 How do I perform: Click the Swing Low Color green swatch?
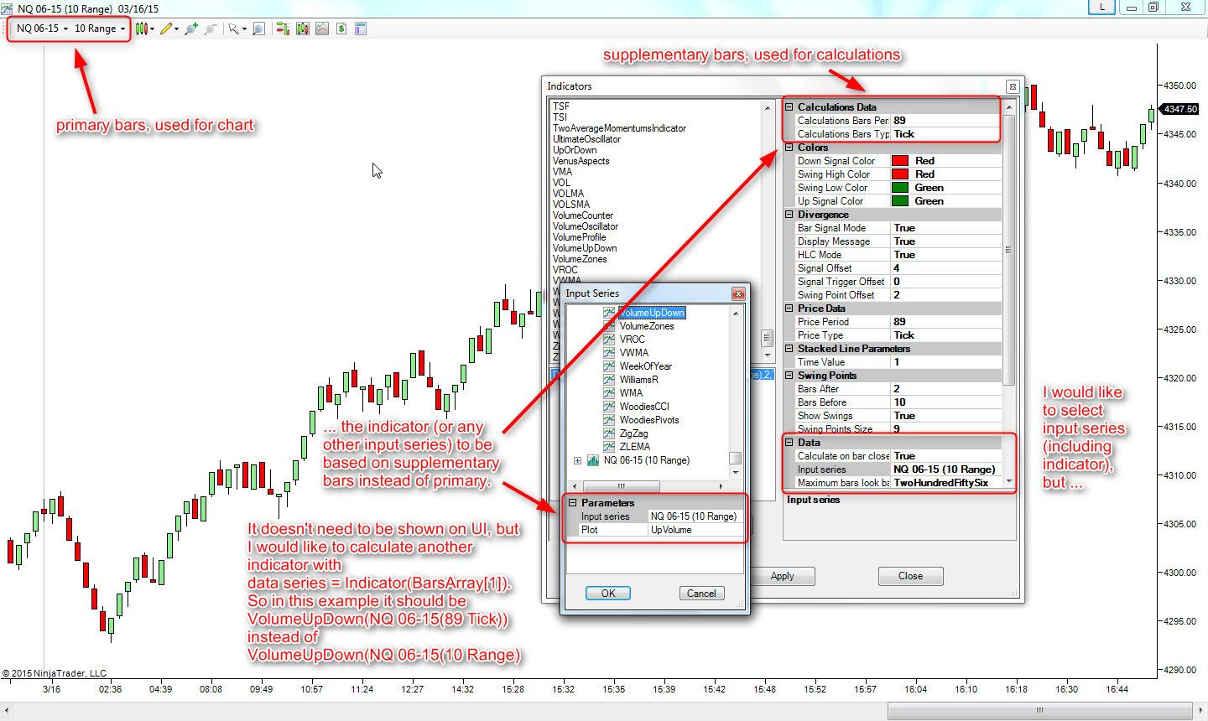tap(900, 188)
